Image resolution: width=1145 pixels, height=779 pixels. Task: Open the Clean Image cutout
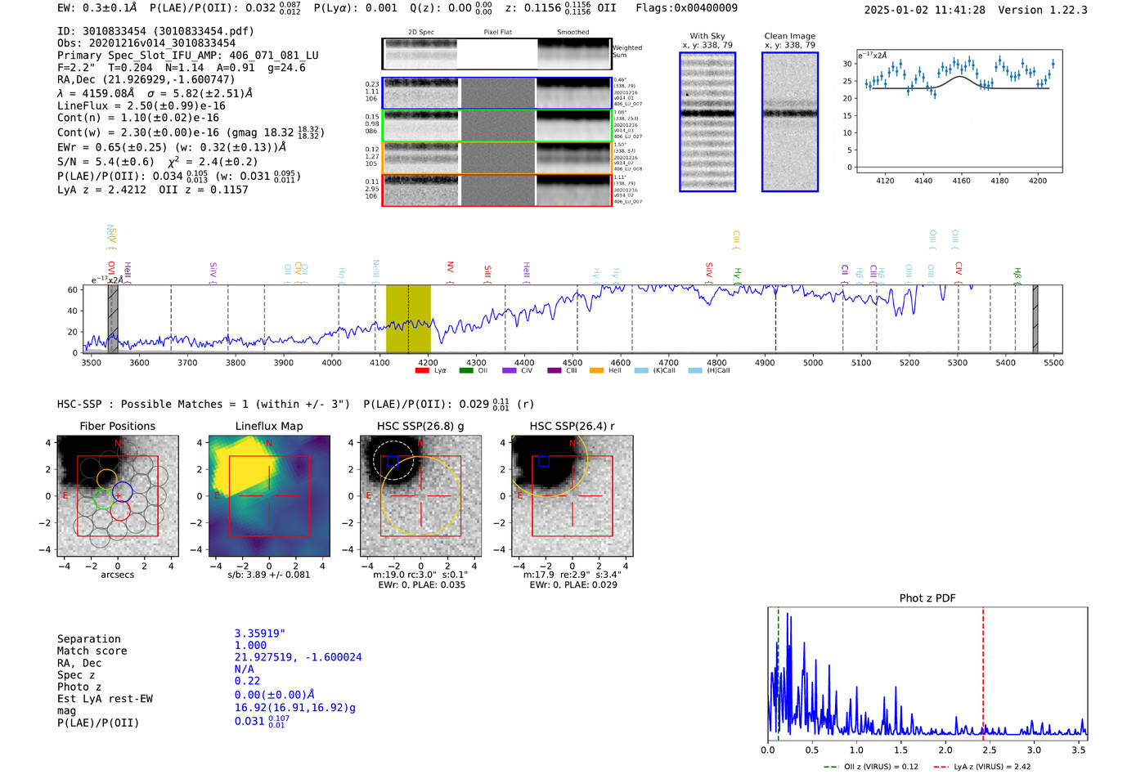[x=790, y=122]
